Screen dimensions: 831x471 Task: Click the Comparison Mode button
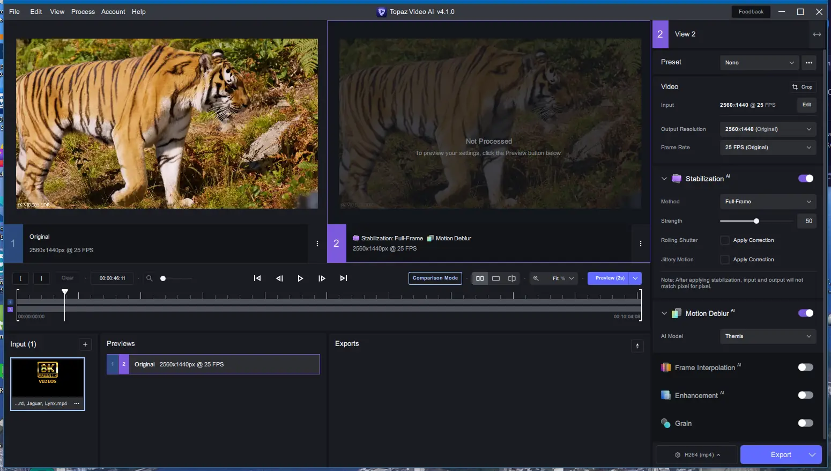point(435,278)
